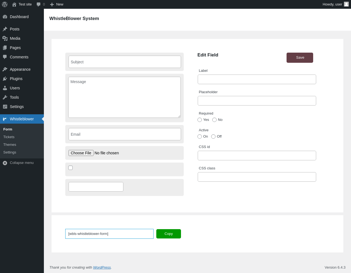Click the Appearance paintbrush icon
Viewport: 351px width, 273px height.
point(5,69)
